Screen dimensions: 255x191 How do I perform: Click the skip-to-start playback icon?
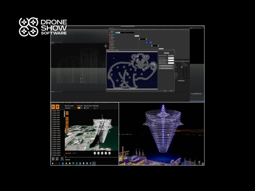pos(95,153)
